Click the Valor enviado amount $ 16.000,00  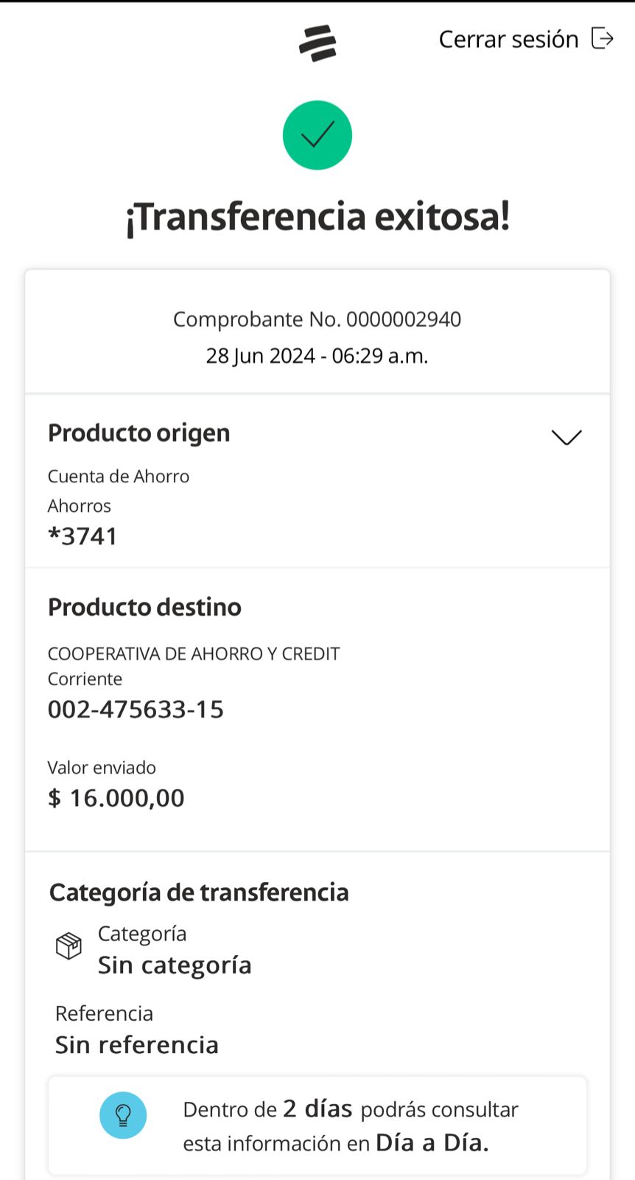(x=116, y=798)
